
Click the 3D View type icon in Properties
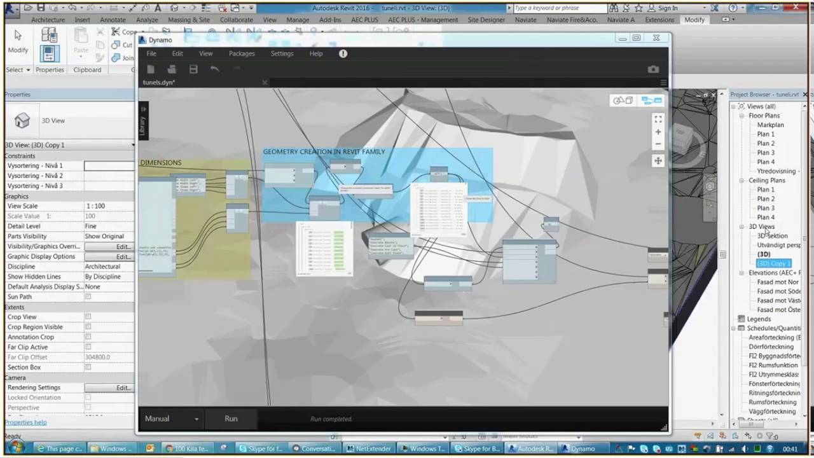point(22,120)
